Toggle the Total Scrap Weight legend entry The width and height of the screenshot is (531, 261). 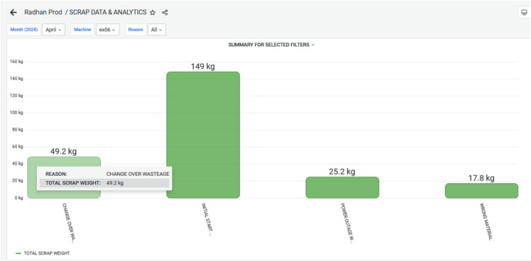point(43,253)
